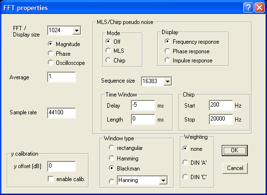Image resolution: width=267 pixels, height=195 pixels.
Task: Select Phase response display option
Action: pyautogui.click(x=167, y=51)
